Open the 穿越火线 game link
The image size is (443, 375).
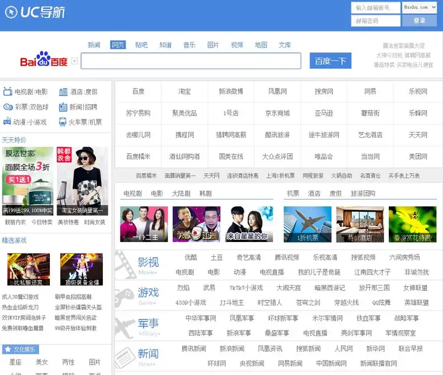click(346, 302)
